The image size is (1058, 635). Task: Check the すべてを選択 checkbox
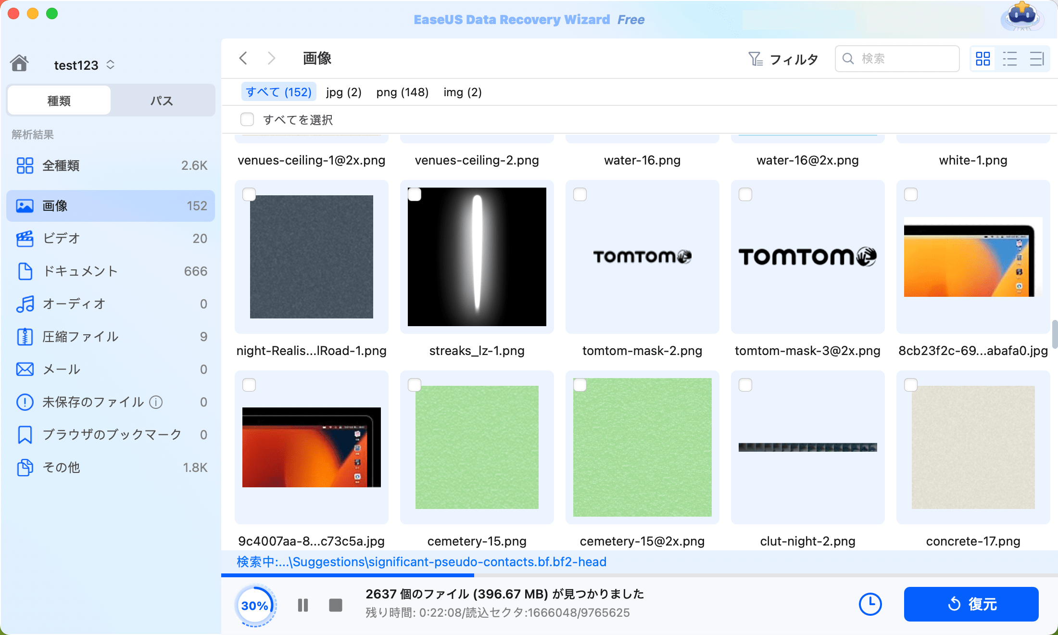point(247,119)
